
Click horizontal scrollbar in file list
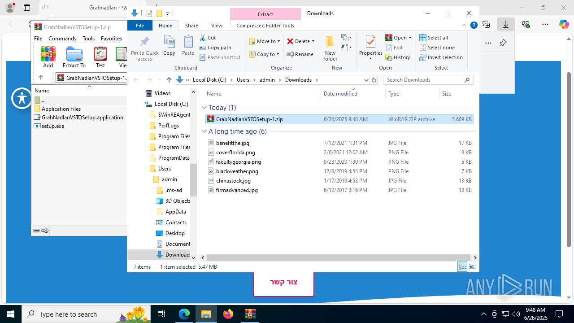[x=339, y=258]
